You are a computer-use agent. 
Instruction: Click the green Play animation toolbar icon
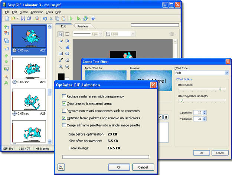71,19
